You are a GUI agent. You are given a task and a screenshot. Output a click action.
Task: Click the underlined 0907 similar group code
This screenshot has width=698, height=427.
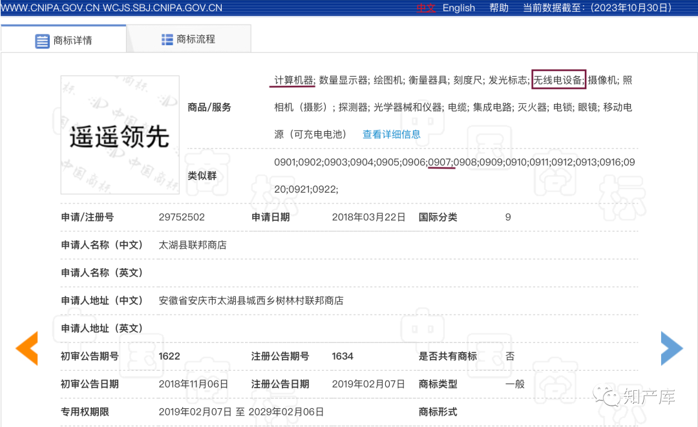click(x=441, y=162)
